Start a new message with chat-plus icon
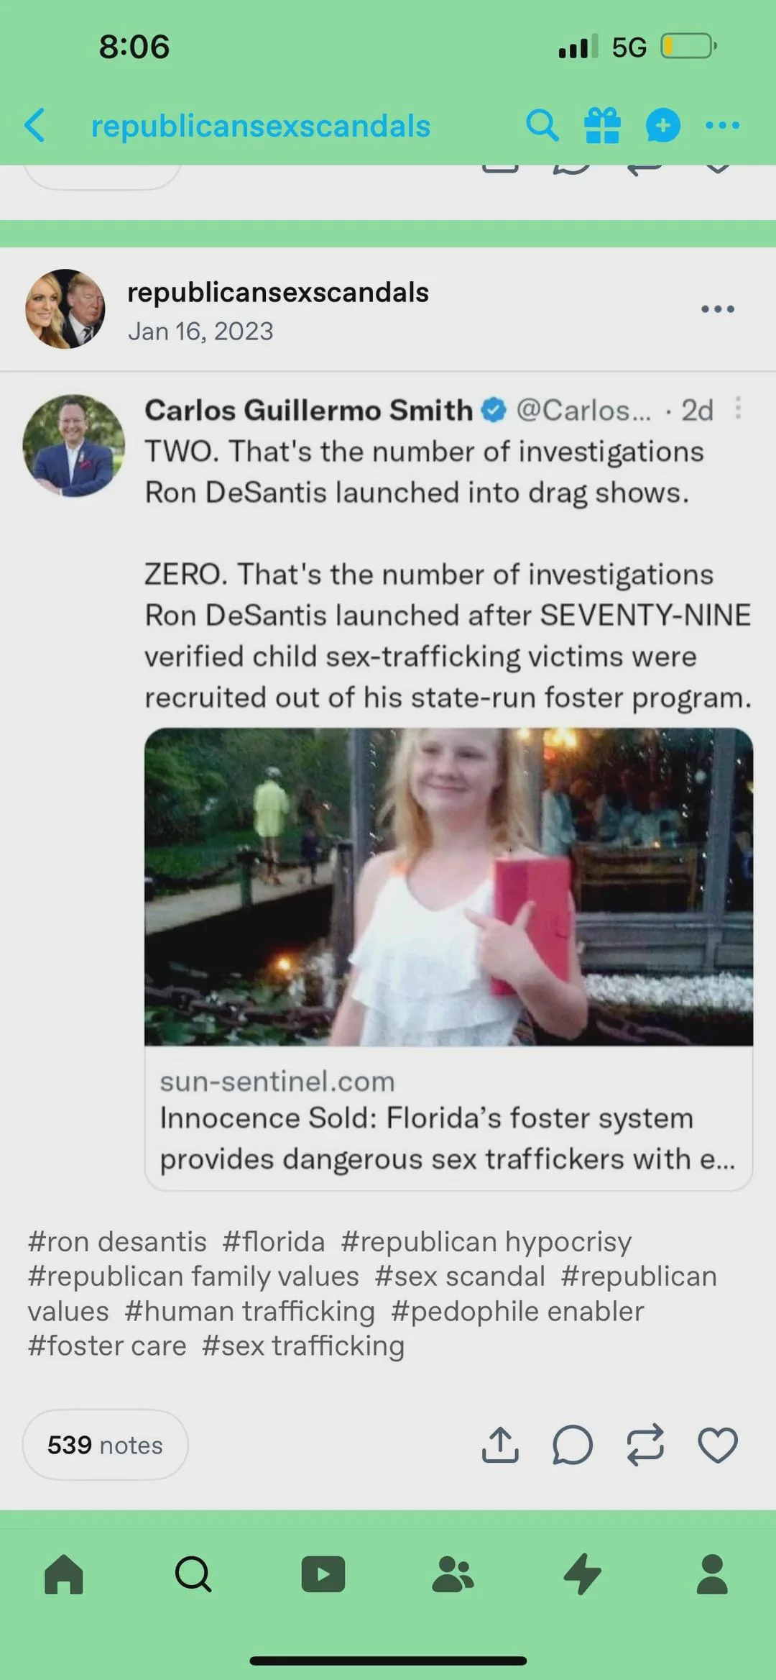The width and height of the screenshot is (776, 1680). coord(662,125)
